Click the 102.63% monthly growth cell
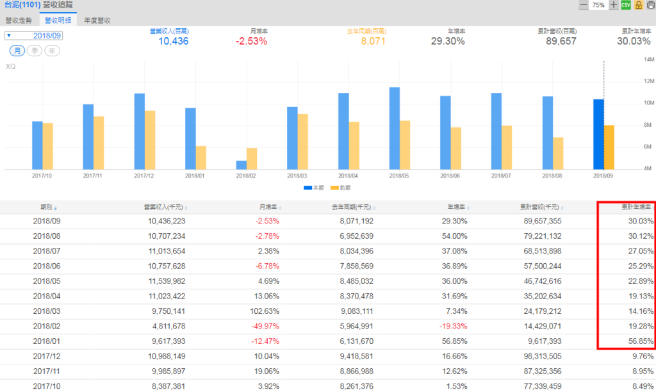Viewport: 656px width, 390px height. point(265,311)
